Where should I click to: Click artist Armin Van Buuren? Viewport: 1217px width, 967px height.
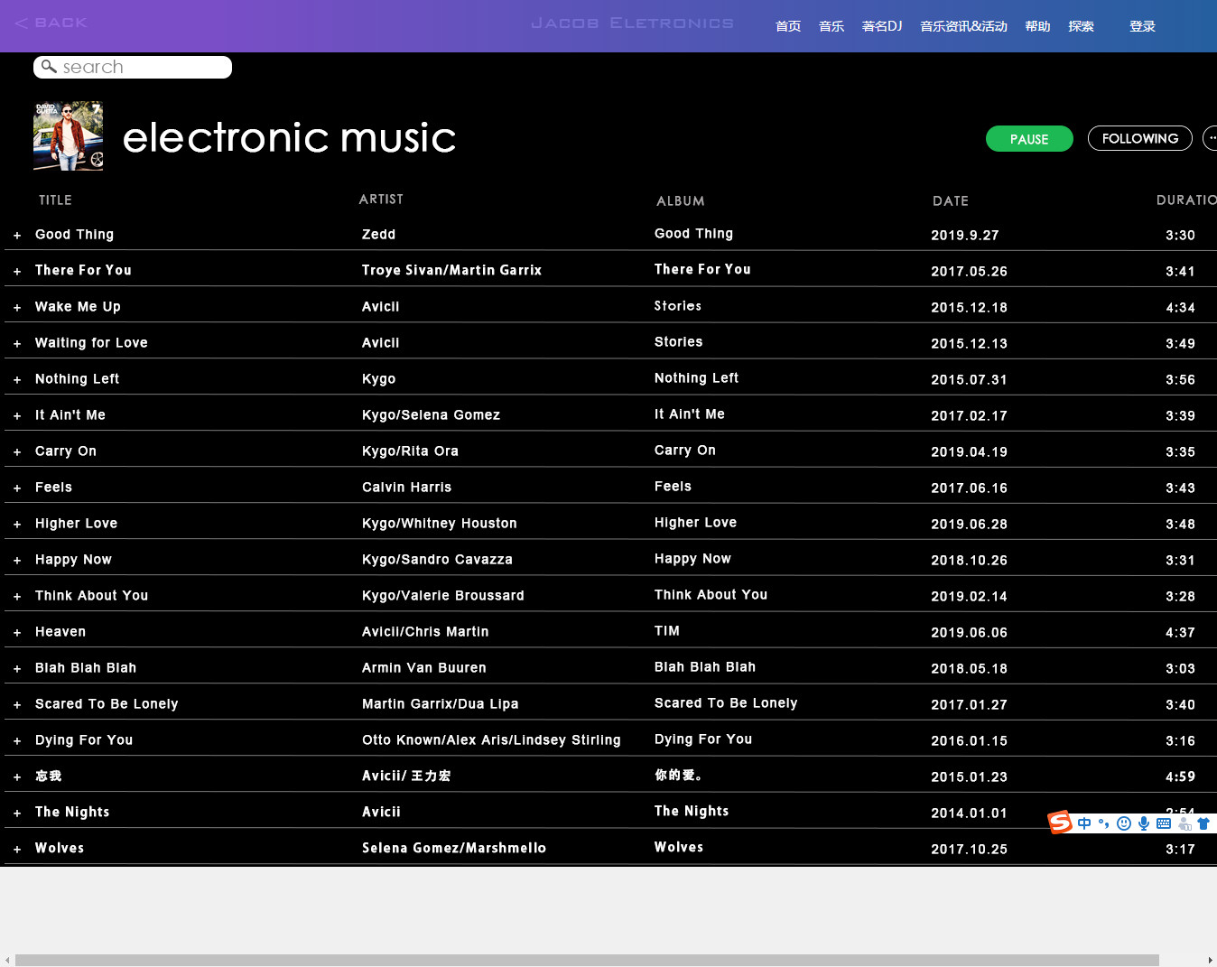[x=424, y=668]
